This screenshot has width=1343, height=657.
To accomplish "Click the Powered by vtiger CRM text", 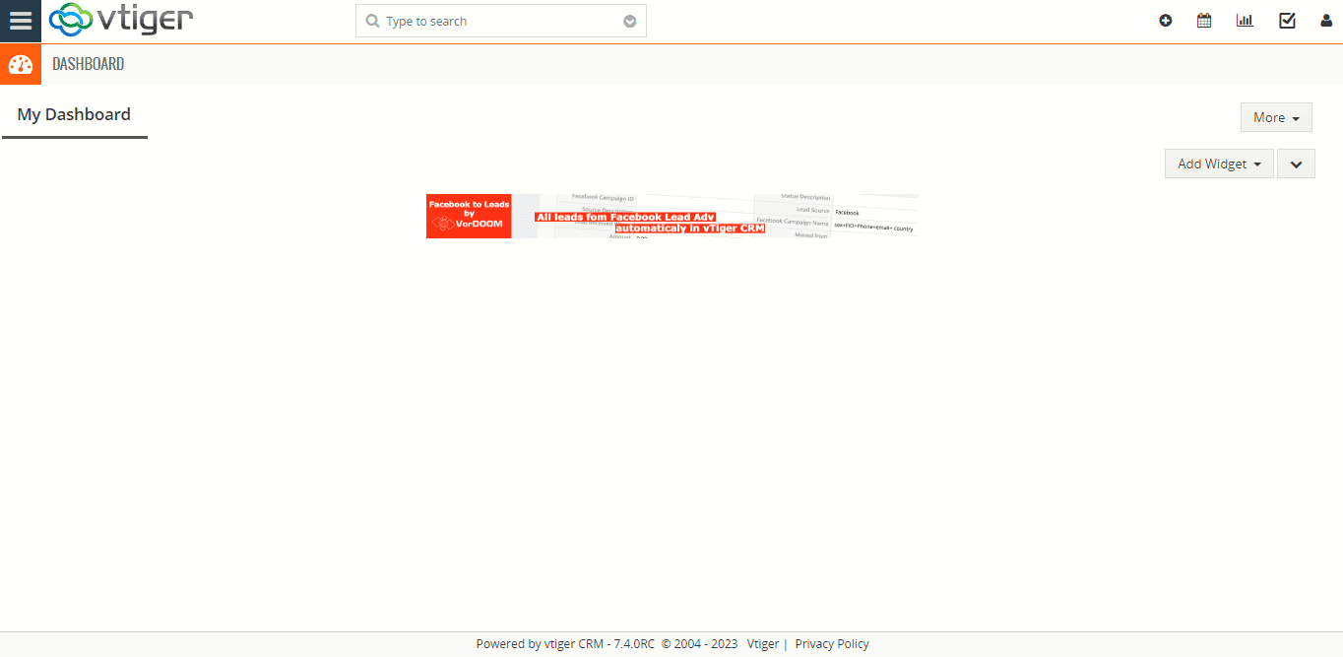I will pyautogui.click(x=565, y=644).
